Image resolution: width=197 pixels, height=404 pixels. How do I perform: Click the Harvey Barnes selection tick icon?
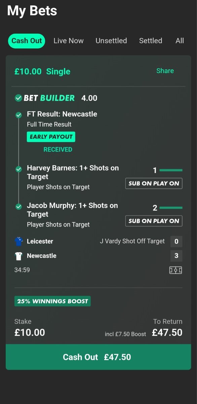[x=19, y=169]
